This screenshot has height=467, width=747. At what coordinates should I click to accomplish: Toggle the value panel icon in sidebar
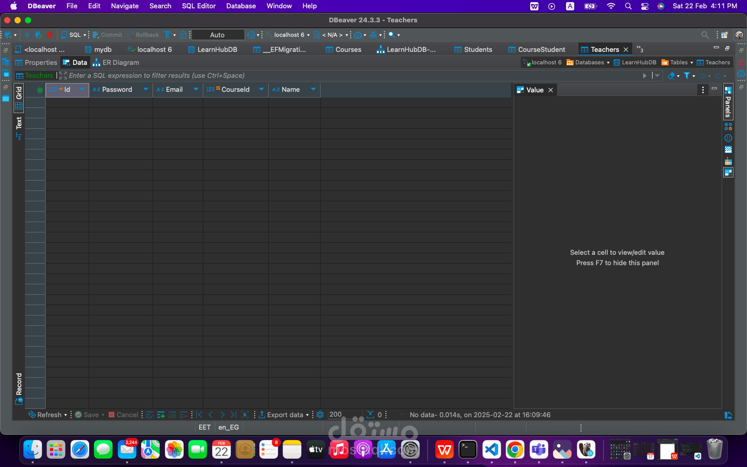(728, 172)
